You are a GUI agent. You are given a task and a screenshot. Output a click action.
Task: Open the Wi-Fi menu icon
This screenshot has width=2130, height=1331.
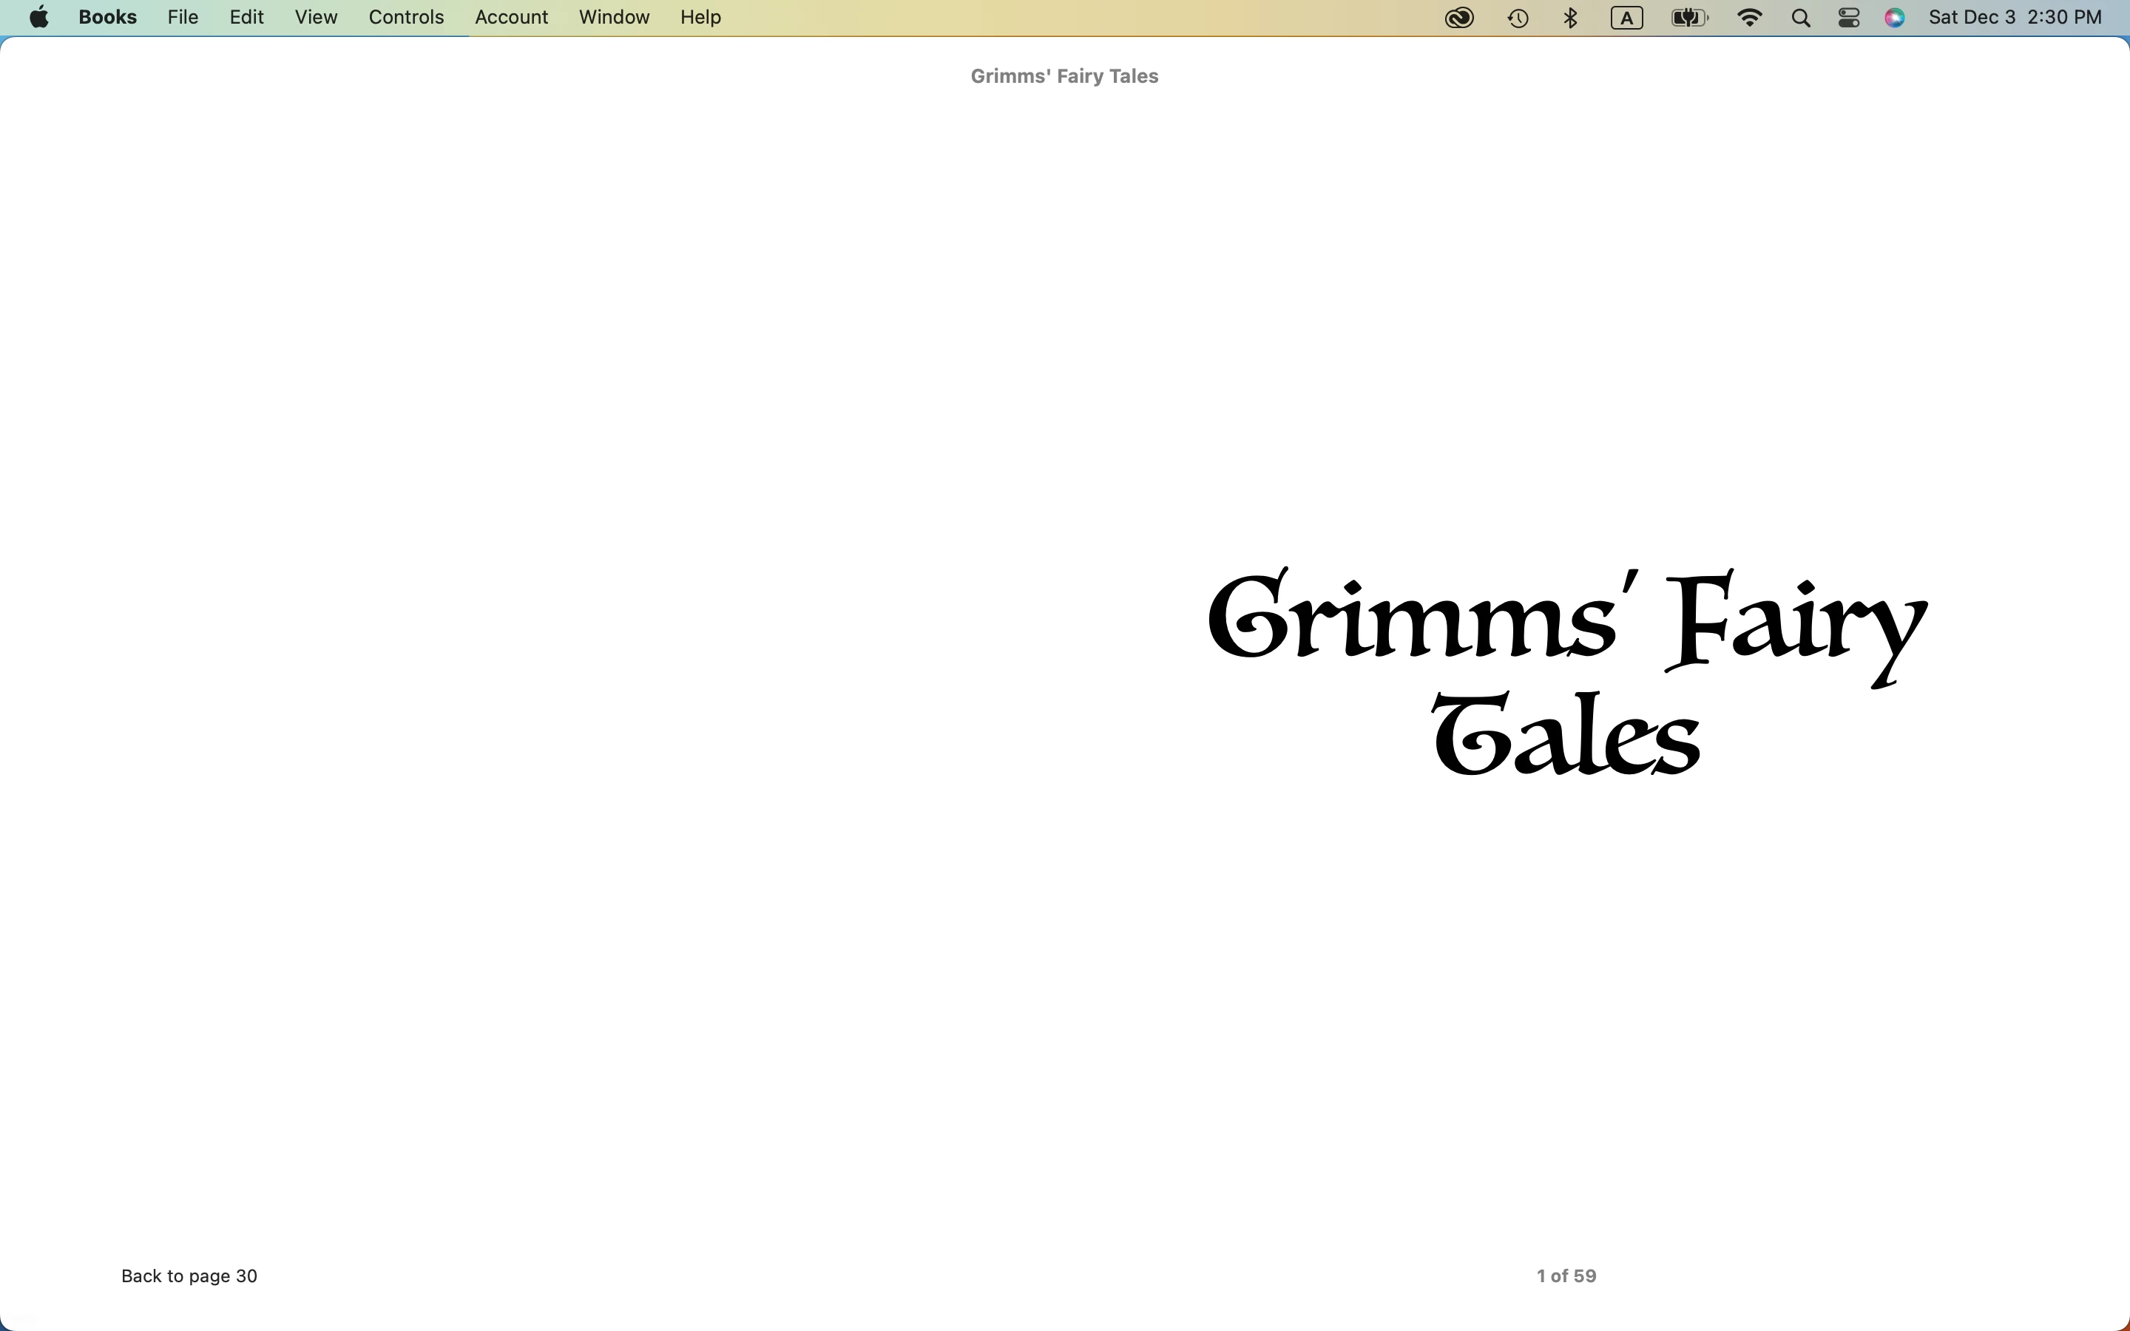click(1749, 18)
